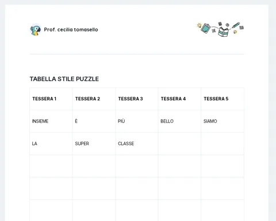Click the parrot avatar icon
The width and height of the screenshot is (276, 221).
36,30
